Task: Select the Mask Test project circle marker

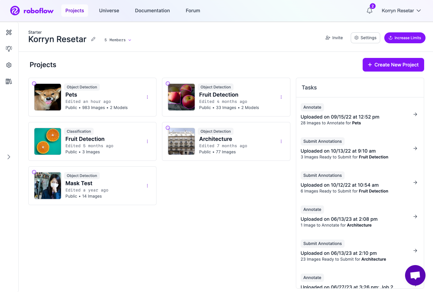Action: coord(34,172)
